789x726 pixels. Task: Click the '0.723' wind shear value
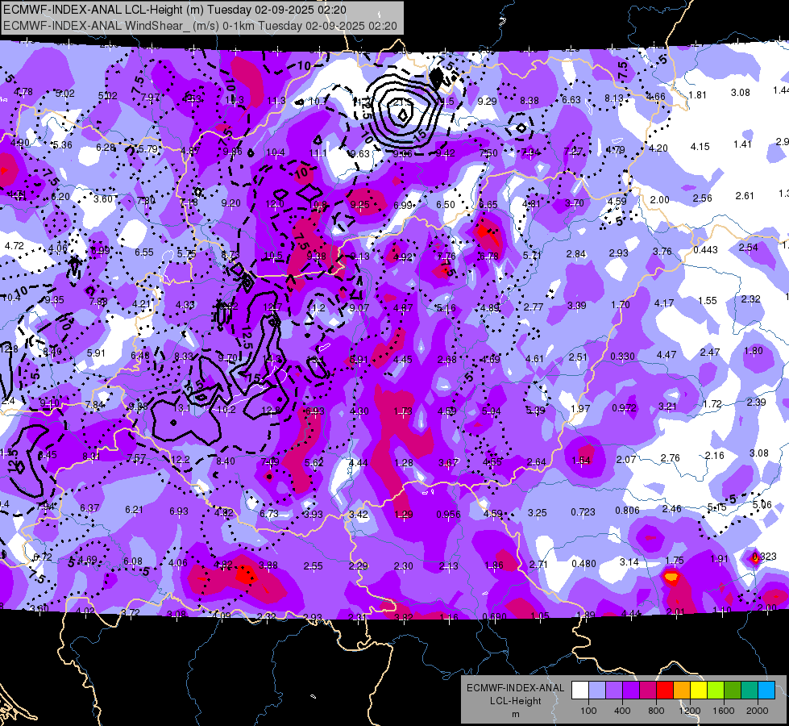(583, 512)
